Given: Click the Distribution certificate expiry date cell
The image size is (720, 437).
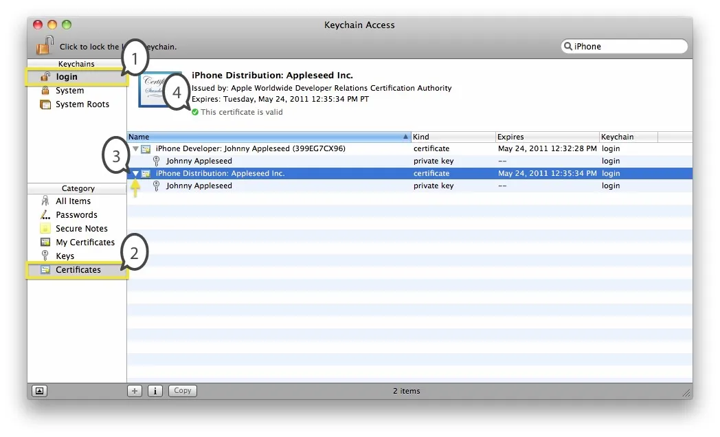Looking at the screenshot, I should pos(548,174).
